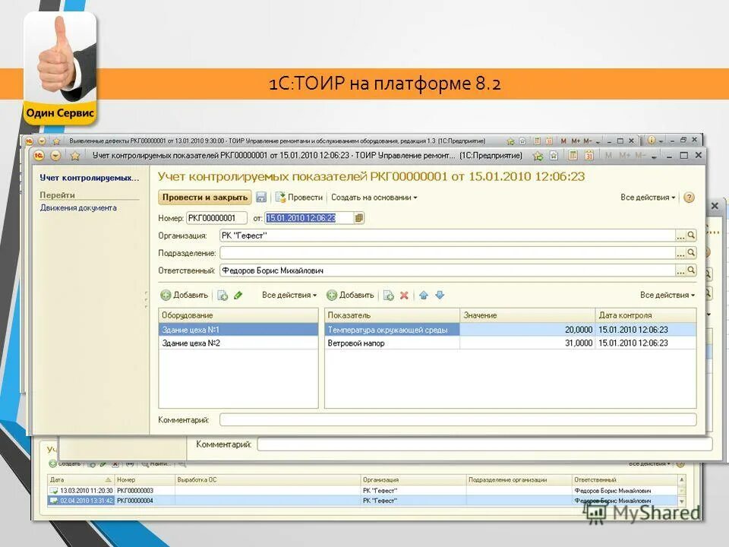This screenshot has height=547, width=729.
Task: Click the add-to-favorites star icon right of the title
Action: coord(538,156)
